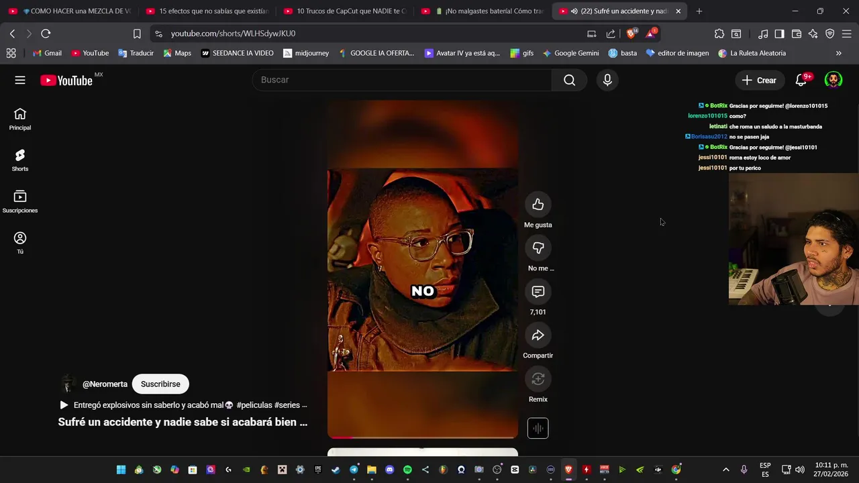The image size is (859, 483).
Task: Open Brave Leo AI sparkle icon
Action: 813,34
